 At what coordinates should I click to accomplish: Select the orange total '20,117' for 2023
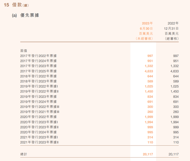[x=148, y=154]
